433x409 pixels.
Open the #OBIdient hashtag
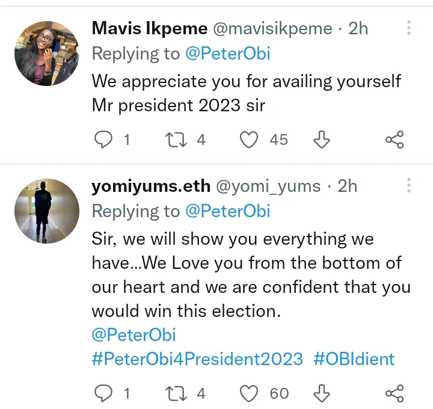tap(354, 359)
